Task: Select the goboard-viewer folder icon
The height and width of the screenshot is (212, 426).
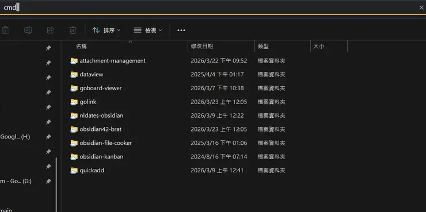Action: [74, 88]
